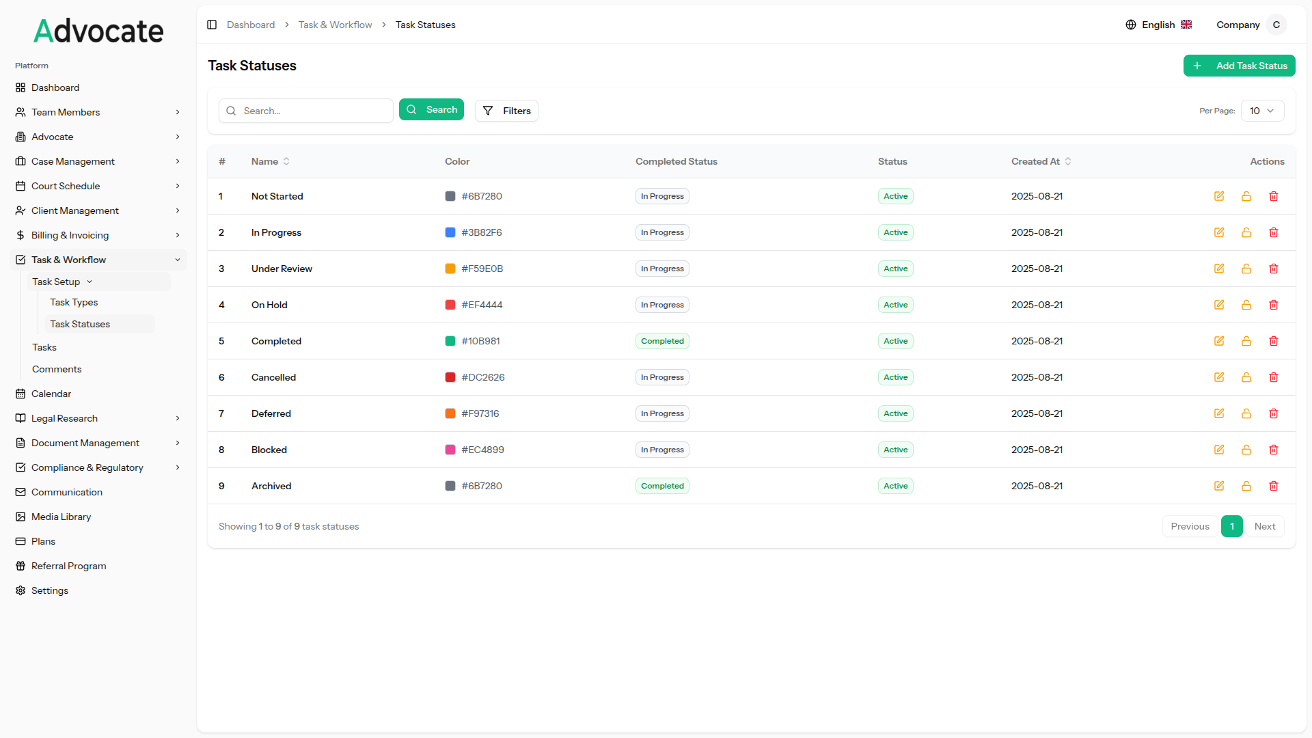Image resolution: width=1312 pixels, height=738 pixels.
Task: Click the globe icon next to English
Action: click(1131, 25)
